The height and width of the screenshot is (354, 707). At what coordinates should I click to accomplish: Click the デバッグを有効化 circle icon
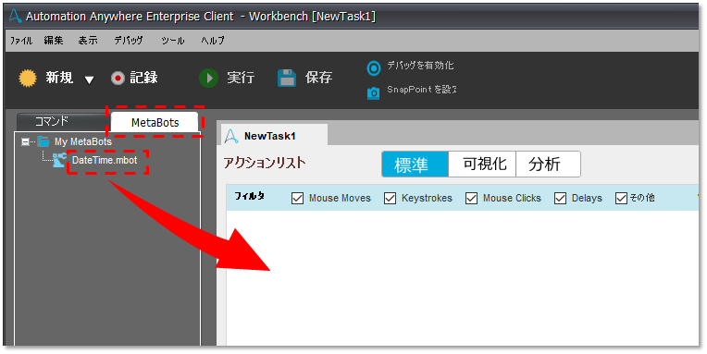point(374,68)
